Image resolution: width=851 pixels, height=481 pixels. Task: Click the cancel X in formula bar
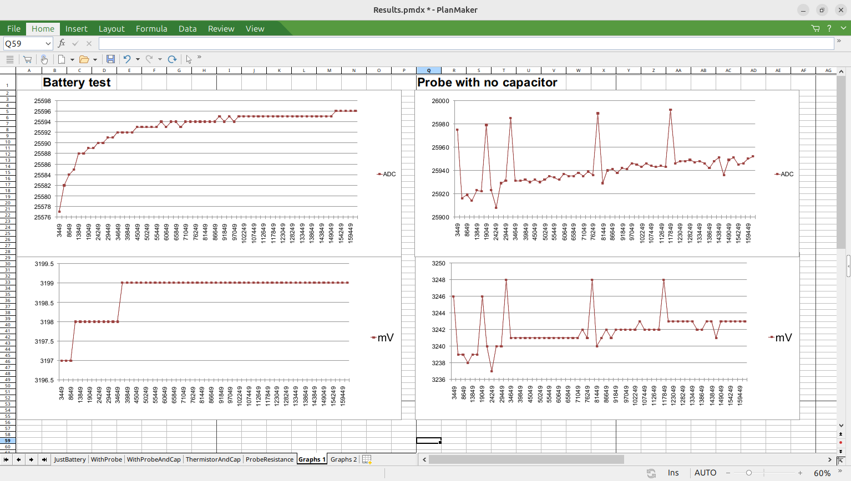89,43
